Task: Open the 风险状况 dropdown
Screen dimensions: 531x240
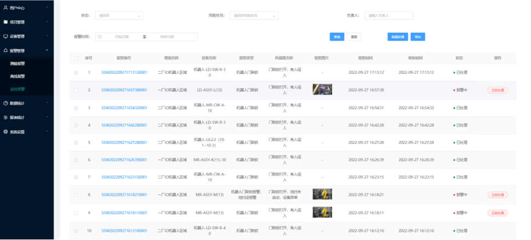Action: (254, 15)
